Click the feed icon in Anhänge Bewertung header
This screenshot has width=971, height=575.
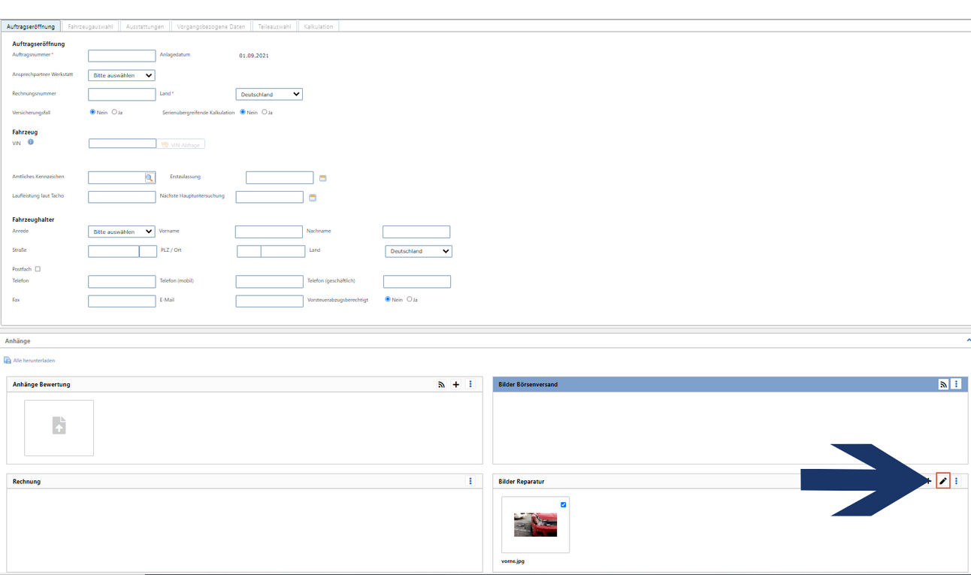441,385
